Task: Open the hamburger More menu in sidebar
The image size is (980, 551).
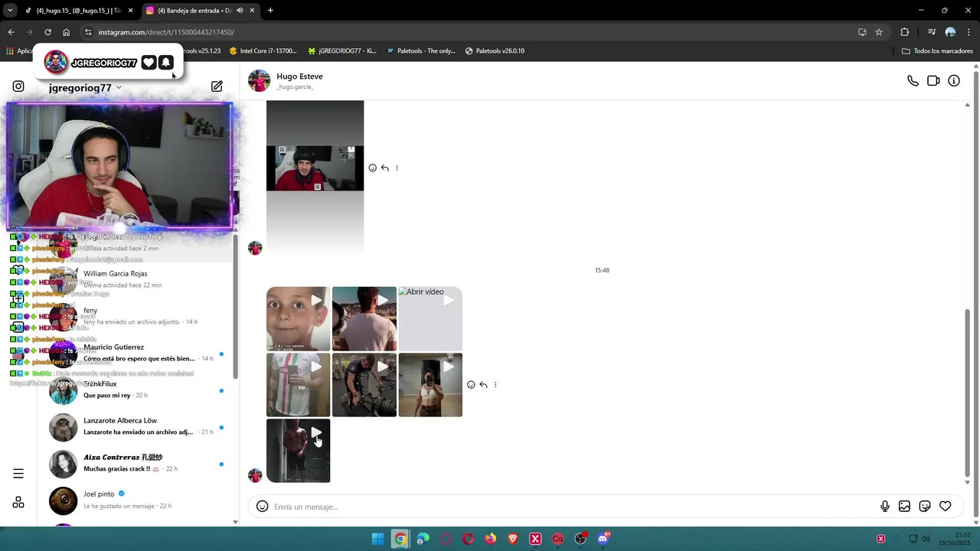Action: click(x=18, y=474)
